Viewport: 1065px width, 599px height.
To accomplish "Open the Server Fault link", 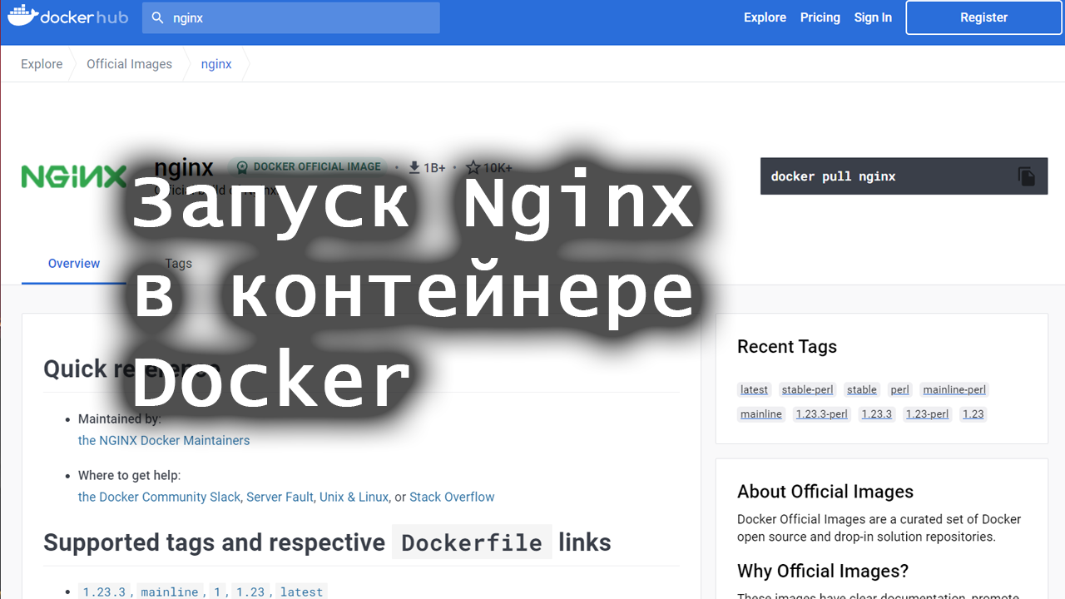I will click(x=280, y=497).
